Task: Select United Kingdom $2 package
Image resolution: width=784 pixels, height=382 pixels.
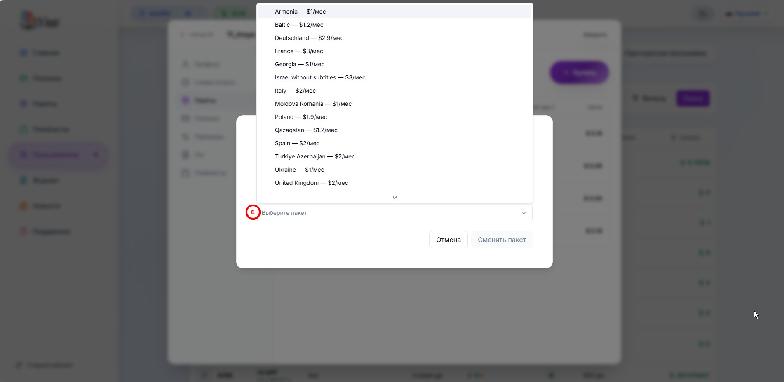Action: click(x=311, y=183)
